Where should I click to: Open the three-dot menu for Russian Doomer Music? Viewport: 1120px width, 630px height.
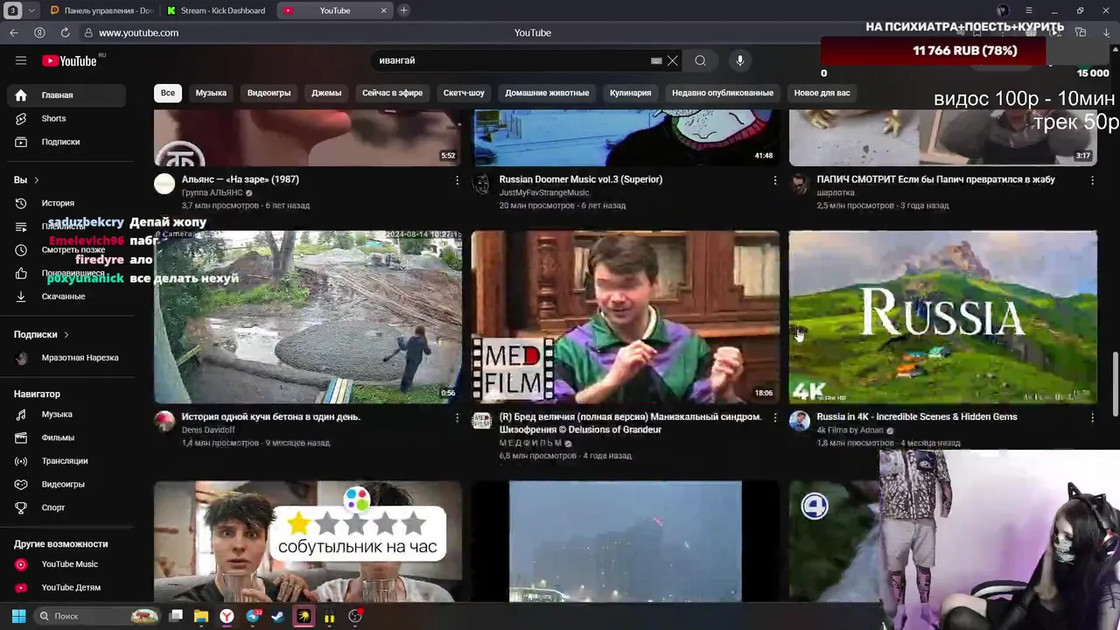[x=774, y=180]
